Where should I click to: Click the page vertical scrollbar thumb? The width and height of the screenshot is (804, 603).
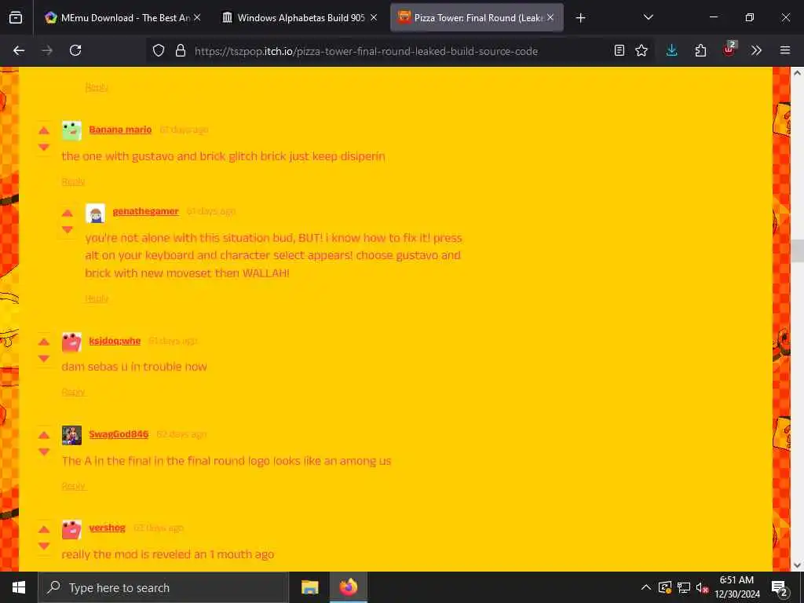pyautogui.click(x=797, y=251)
